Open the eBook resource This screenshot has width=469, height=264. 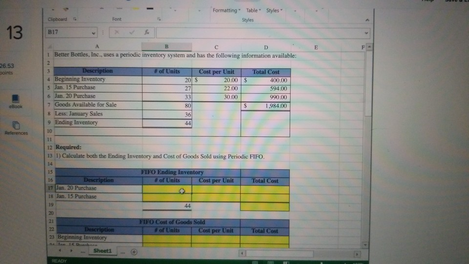[16, 101]
